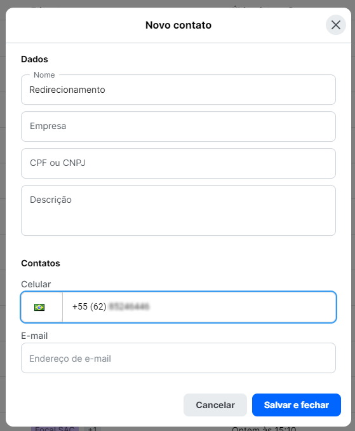
Task: Click the floating Nome label
Action: pyautogui.click(x=44, y=75)
